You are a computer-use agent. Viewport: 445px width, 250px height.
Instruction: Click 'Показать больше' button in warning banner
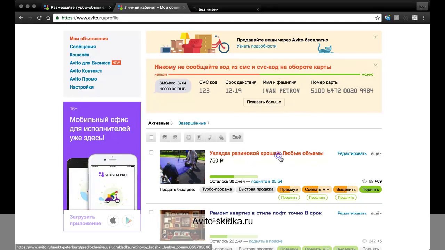tap(264, 102)
